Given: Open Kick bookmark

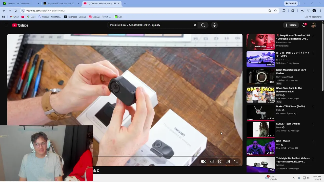Looking at the screenshot, I should click(118, 17).
